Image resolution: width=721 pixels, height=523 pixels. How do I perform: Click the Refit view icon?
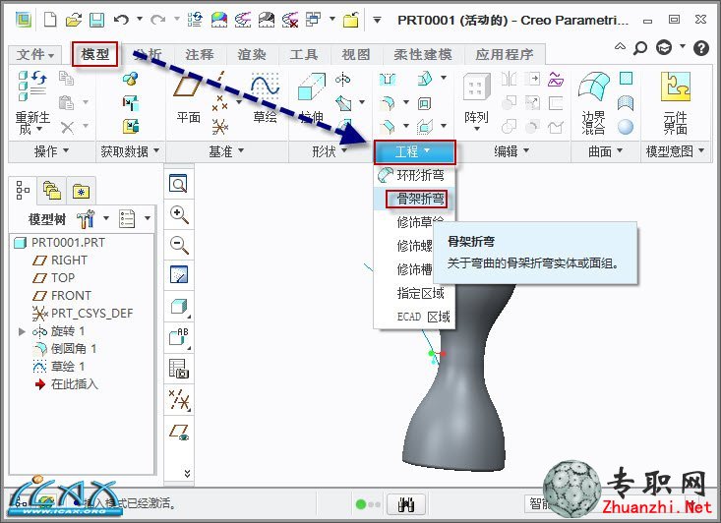178,184
